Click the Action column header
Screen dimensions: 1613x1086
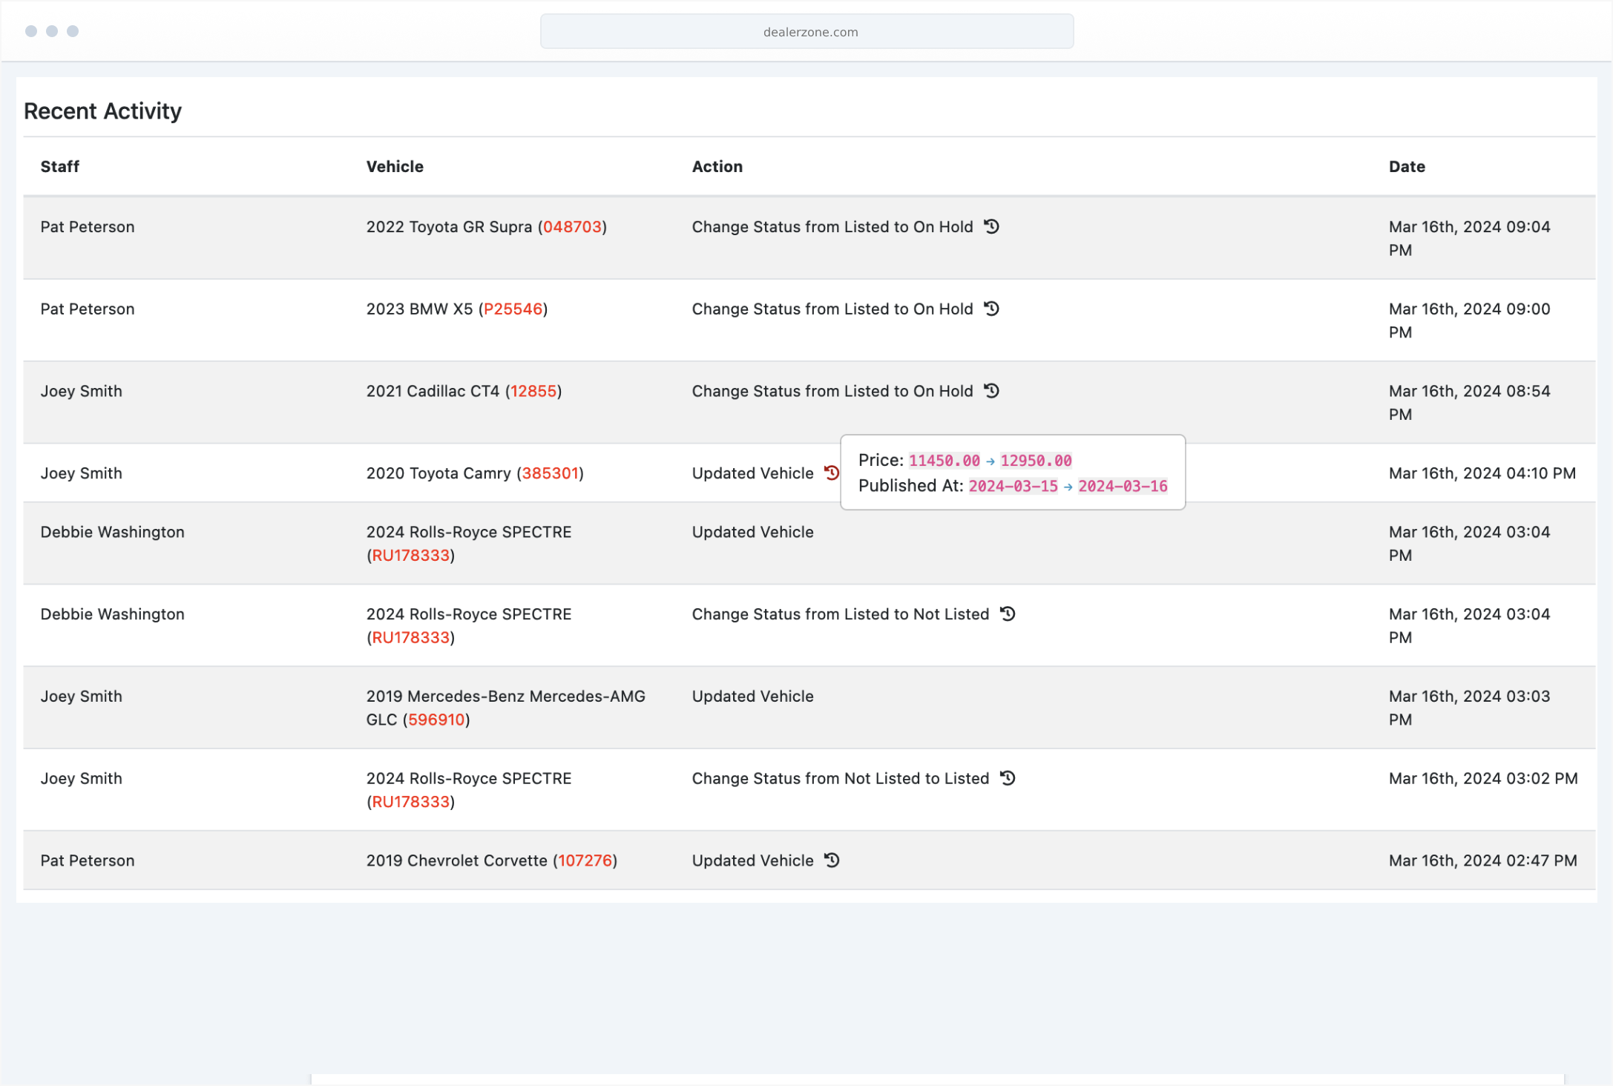(717, 167)
